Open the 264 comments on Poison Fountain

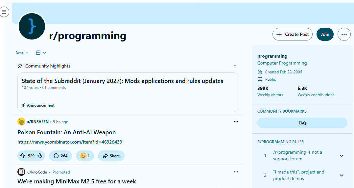tap(60, 156)
